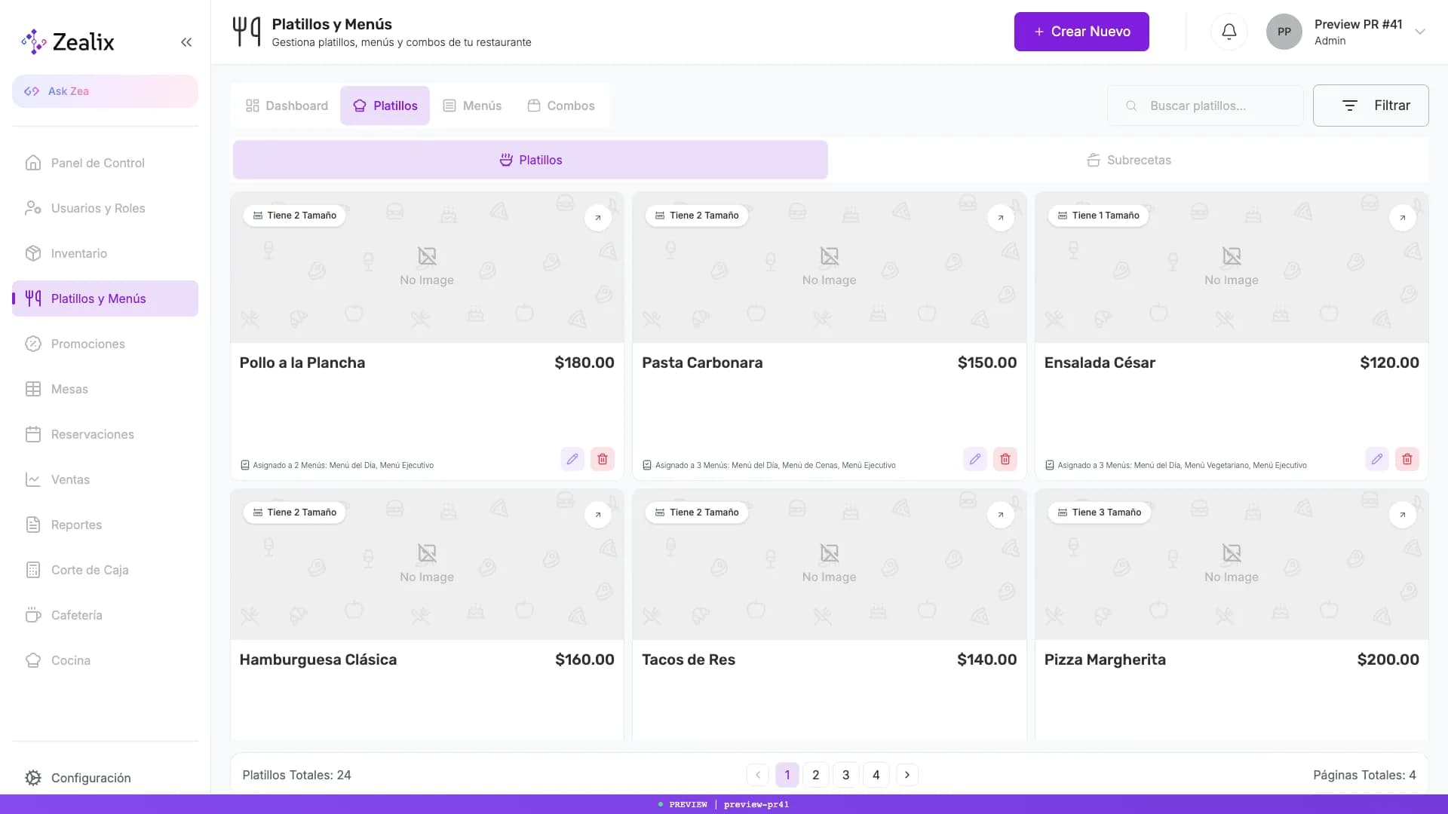Edit Pollo a la Plancha with pencil icon
Image resolution: width=1448 pixels, height=814 pixels.
coord(572,459)
